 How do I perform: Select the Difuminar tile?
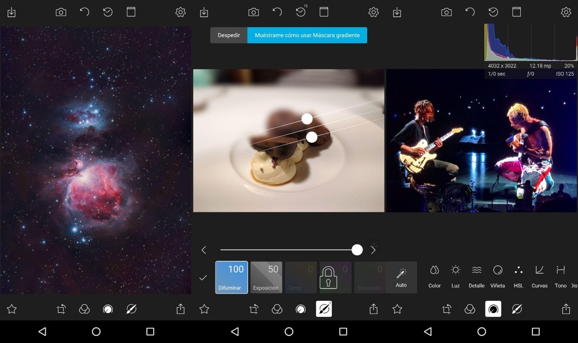(x=231, y=277)
